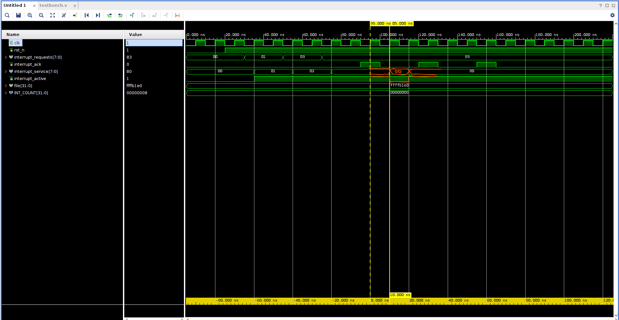Select the clk signal
The width and height of the screenshot is (619, 320).
[x=17, y=43]
